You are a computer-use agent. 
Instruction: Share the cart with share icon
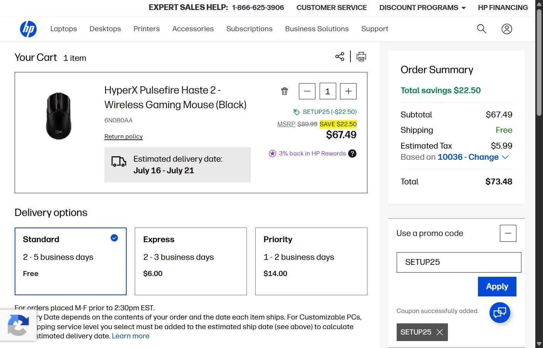(x=340, y=57)
